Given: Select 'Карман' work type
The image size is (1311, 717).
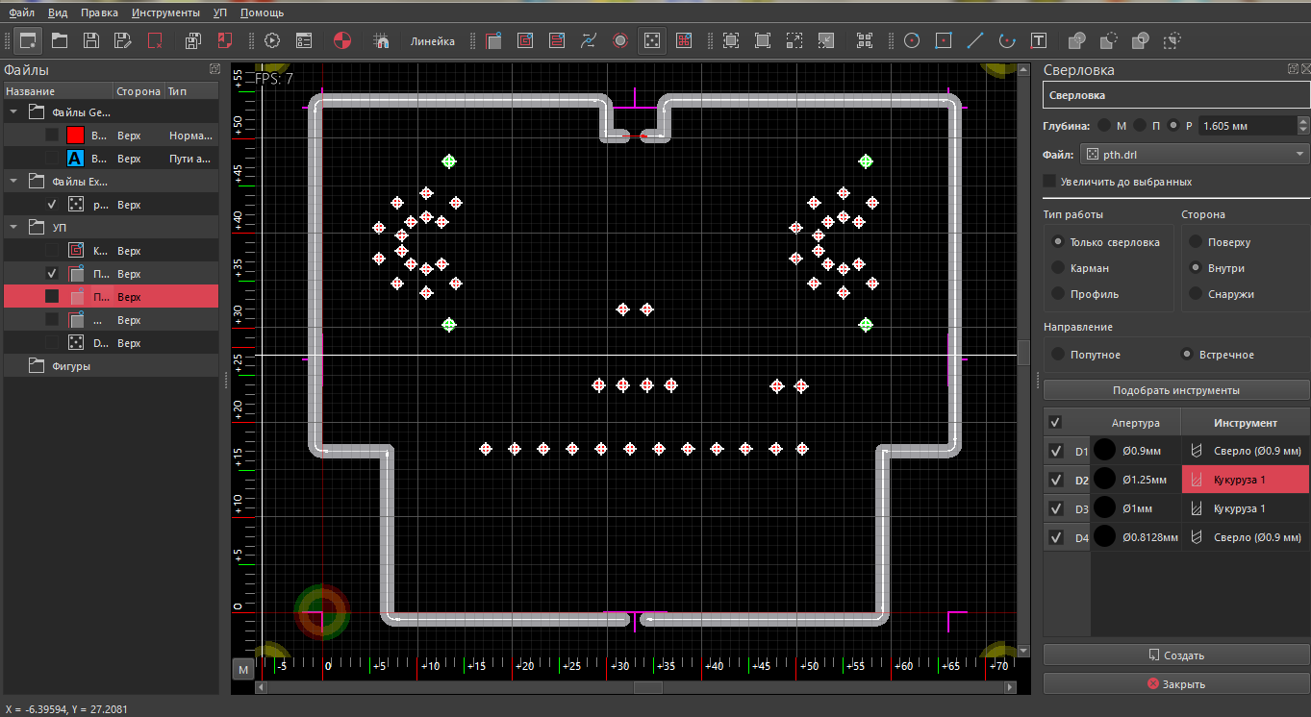Looking at the screenshot, I should pos(1059,268).
